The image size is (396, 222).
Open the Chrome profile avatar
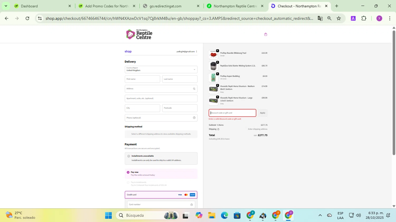[x=379, y=18]
